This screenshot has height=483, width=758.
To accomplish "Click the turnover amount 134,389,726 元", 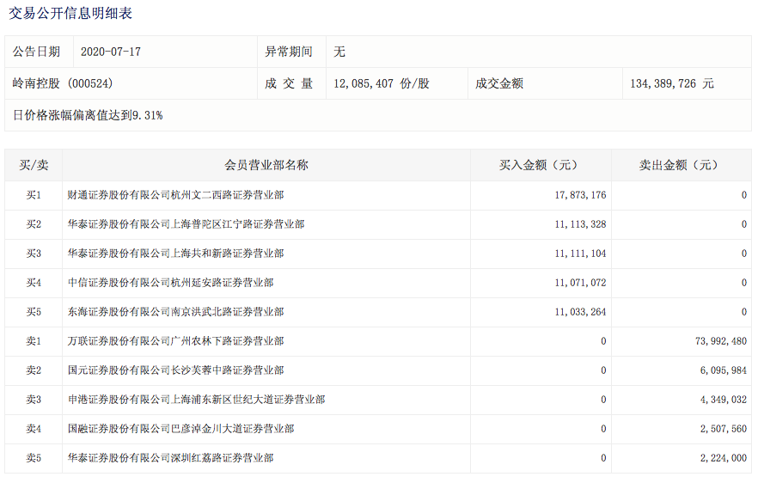I will (671, 84).
